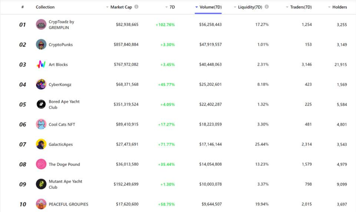Click holders count 21,915

coord(340,64)
